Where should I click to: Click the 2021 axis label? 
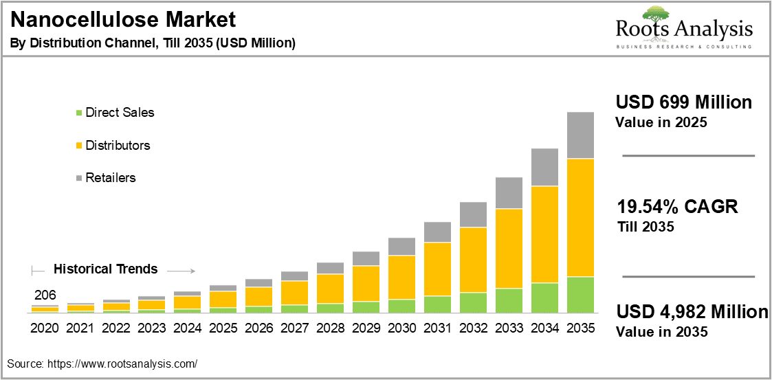[x=80, y=328]
